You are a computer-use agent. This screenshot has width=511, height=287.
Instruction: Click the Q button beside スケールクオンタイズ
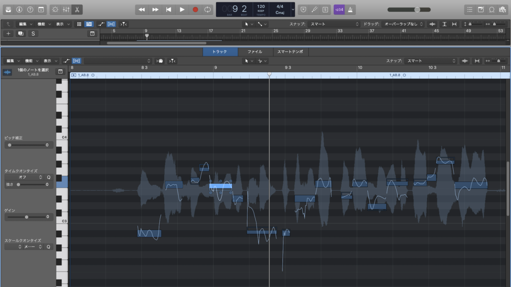[48, 247]
